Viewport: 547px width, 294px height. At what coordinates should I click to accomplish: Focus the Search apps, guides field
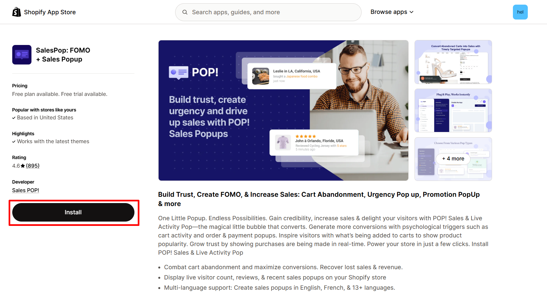pyautogui.click(x=268, y=12)
